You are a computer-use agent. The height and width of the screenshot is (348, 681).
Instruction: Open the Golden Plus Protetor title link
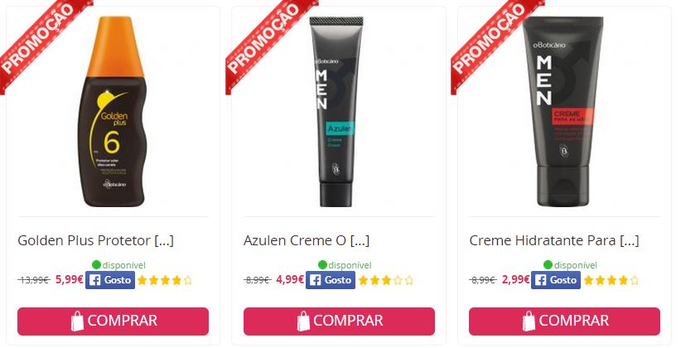pos(95,240)
